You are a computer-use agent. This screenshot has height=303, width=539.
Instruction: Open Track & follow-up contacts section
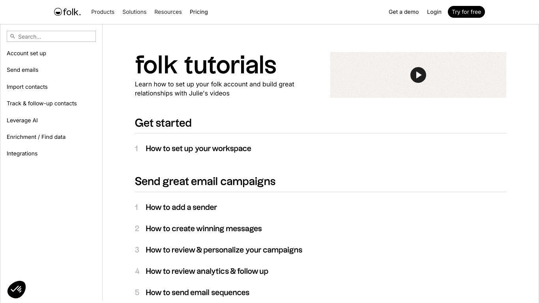click(42, 103)
